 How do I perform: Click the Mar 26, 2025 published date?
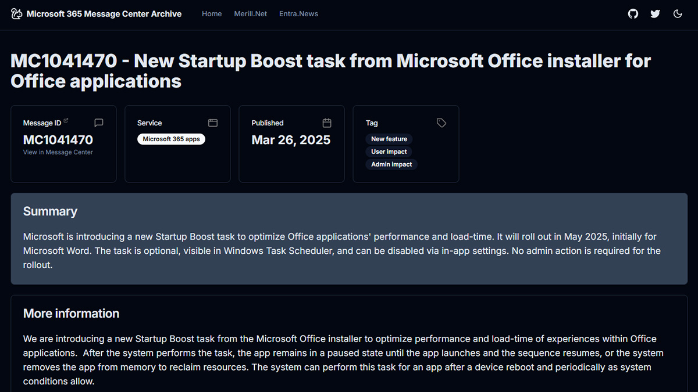click(291, 140)
